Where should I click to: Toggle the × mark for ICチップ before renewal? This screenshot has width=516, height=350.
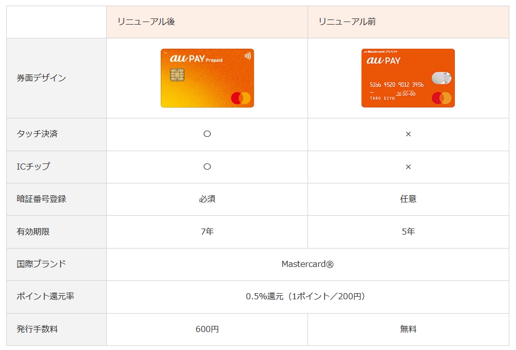point(408,167)
